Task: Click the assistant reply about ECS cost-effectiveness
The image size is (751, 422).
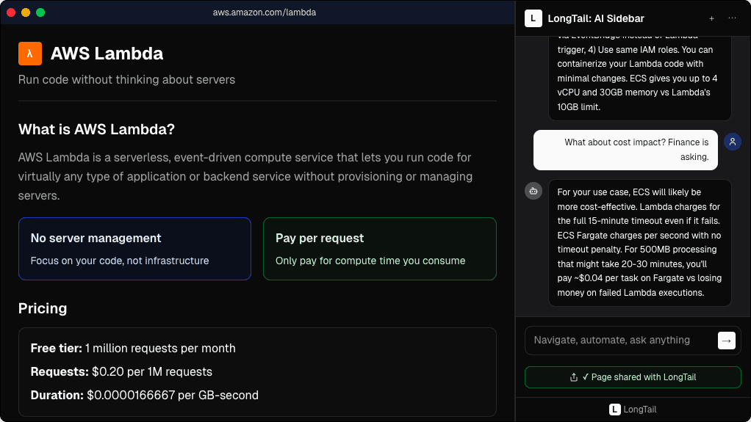Action: (640, 243)
